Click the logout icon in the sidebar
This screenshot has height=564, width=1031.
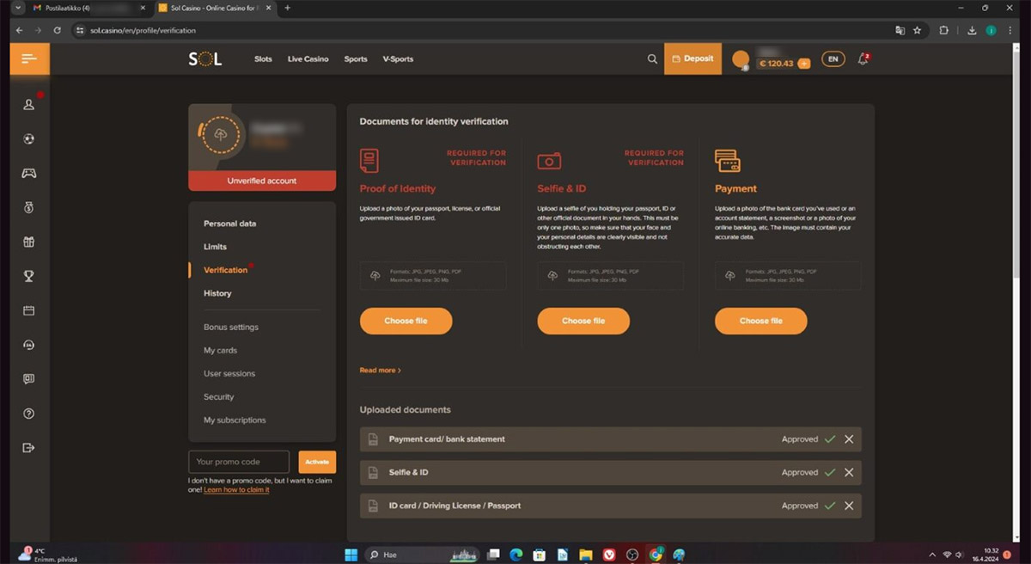(x=28, y=448)
